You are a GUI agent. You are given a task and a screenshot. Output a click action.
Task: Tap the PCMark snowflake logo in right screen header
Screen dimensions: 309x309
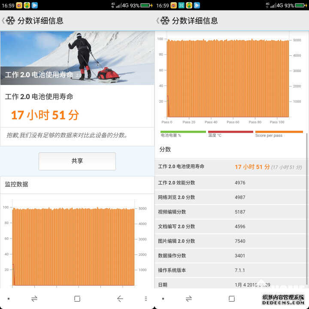165,21
